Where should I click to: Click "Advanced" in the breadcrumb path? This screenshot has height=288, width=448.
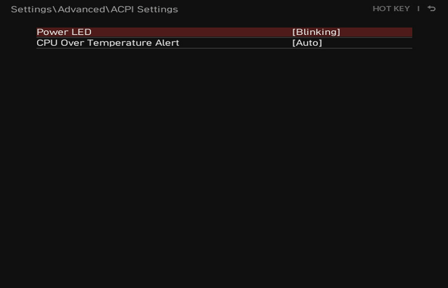(x=82, y=9)
